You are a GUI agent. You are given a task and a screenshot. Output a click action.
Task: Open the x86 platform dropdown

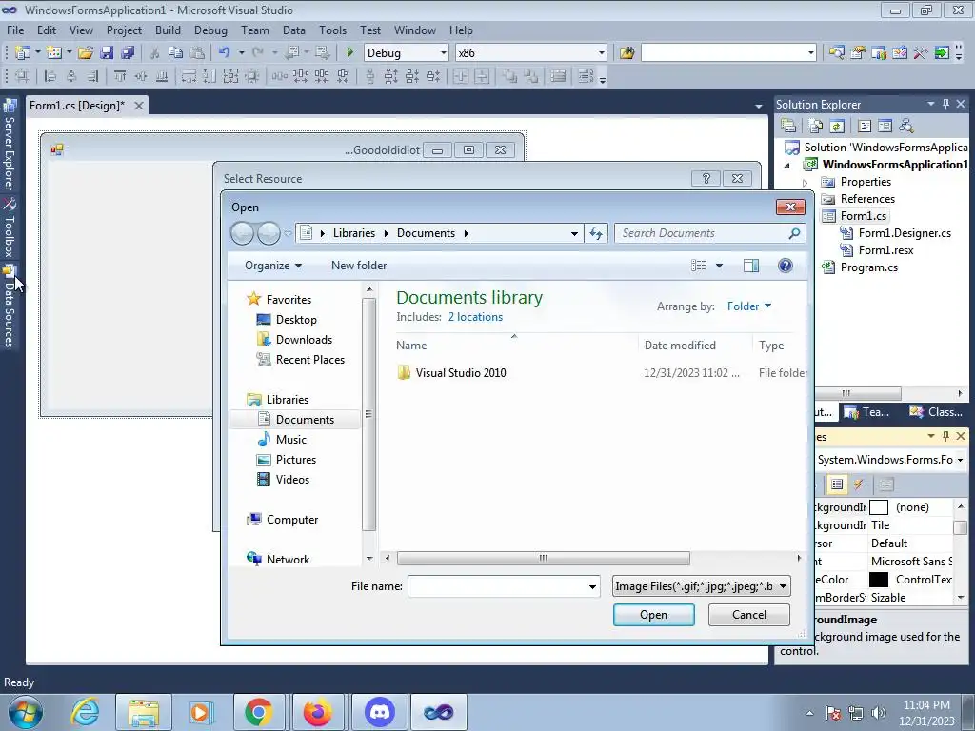coord(602,53)
